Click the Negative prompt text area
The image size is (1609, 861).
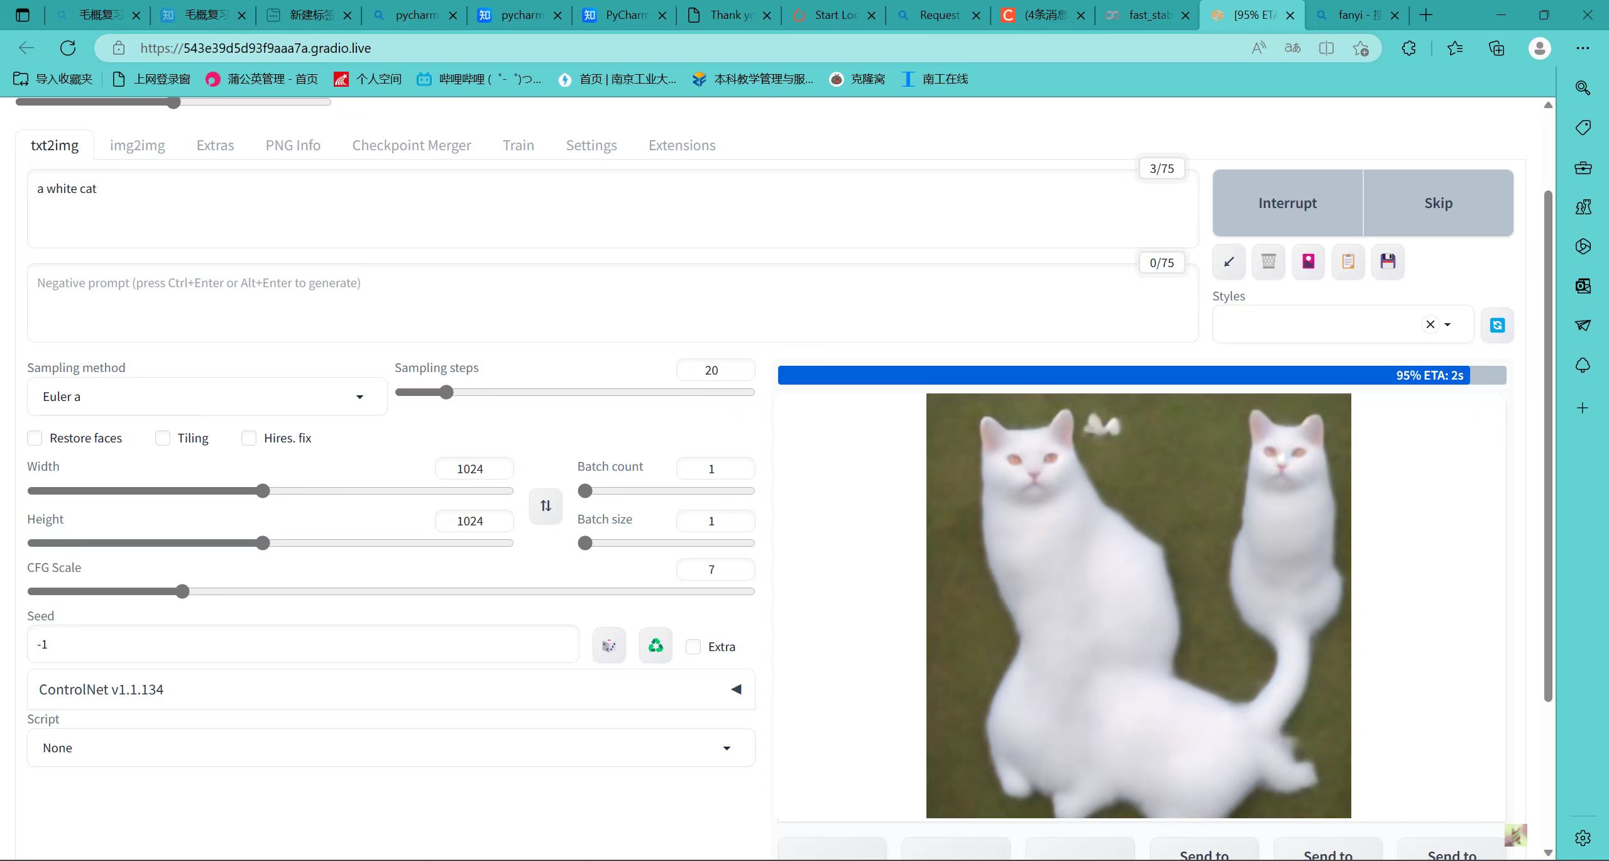pyautogui.click(x=613, y=303)
